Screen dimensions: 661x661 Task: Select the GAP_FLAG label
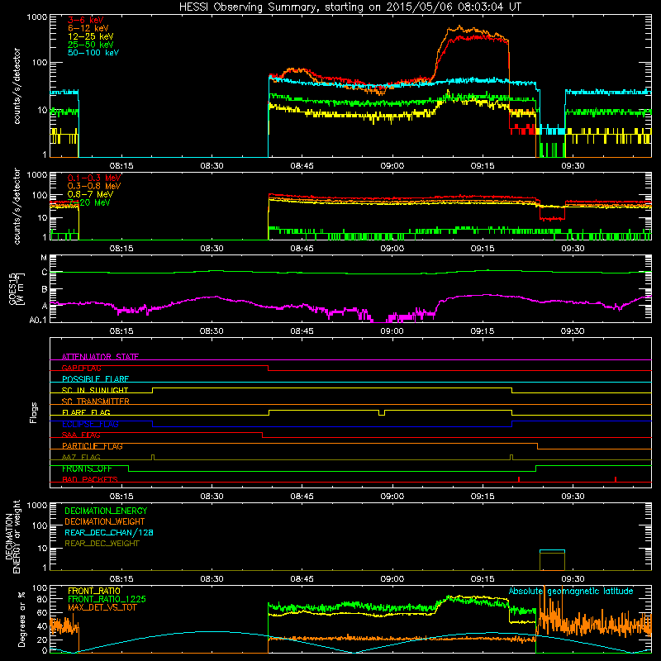pyautogui.click(x=81, y=368)
